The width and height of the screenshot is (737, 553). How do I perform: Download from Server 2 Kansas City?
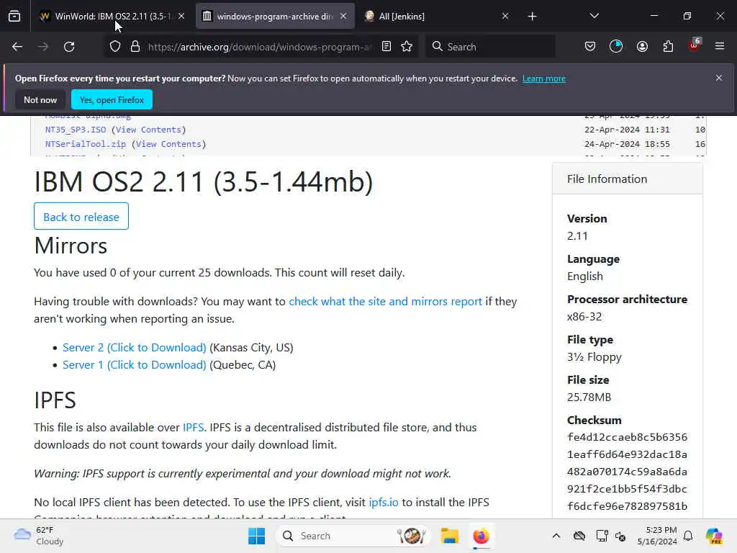(135, 348)
